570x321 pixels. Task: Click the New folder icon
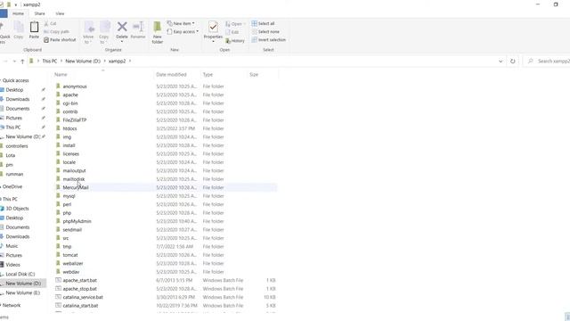click(158, 27)
